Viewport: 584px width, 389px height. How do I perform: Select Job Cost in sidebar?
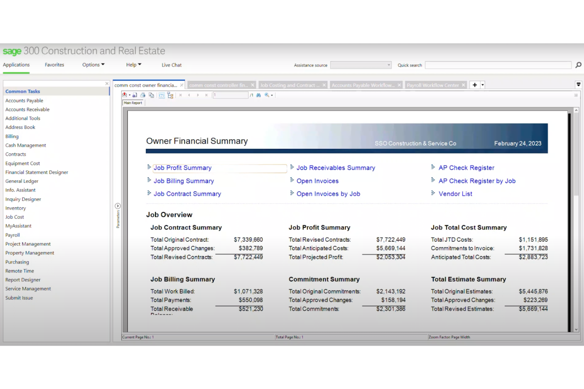[15, 217]
